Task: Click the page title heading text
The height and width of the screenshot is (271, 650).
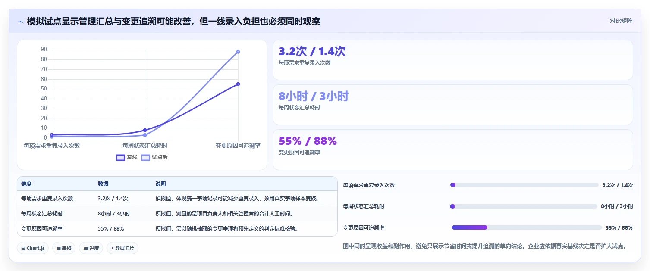Action: 173,21
